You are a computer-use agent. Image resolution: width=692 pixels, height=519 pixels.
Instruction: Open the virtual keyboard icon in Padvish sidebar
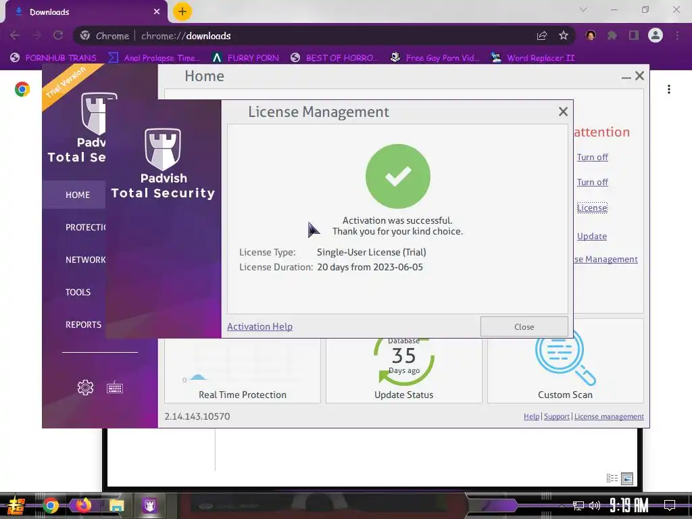pyautogui.click(x=115, y=387)
